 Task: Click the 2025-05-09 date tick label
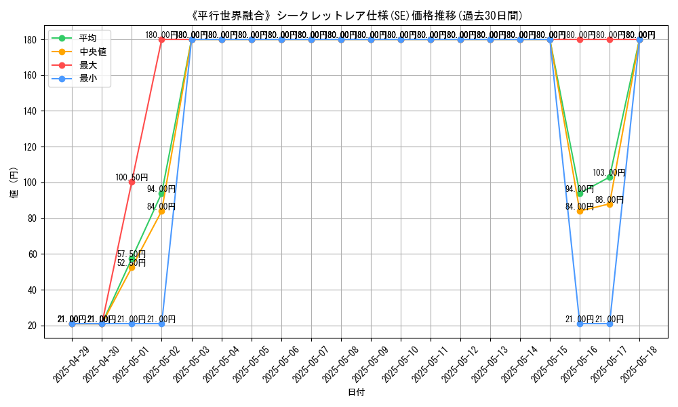(370, 364)
